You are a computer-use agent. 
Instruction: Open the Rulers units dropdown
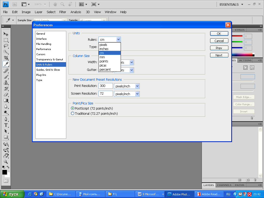110,39
